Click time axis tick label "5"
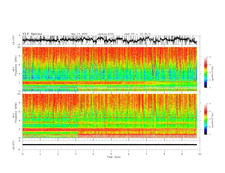The height and width of the screenshot is (173, 225). (111, 154)
